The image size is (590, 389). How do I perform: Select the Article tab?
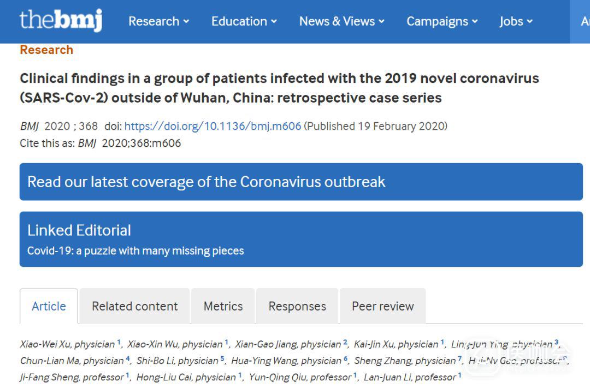[49, 306]
